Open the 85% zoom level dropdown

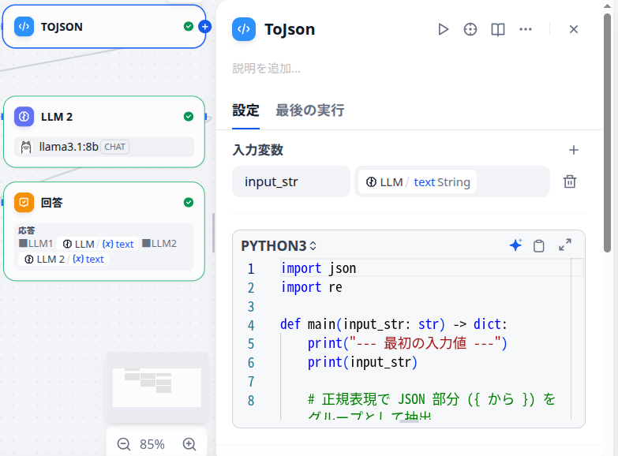152,444
